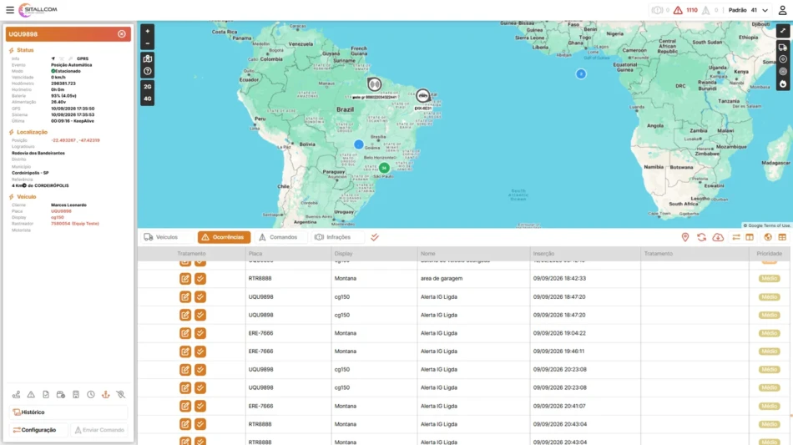Open the user account profile icon
Viewport: 793px width, 445px height.
[782, 10]
